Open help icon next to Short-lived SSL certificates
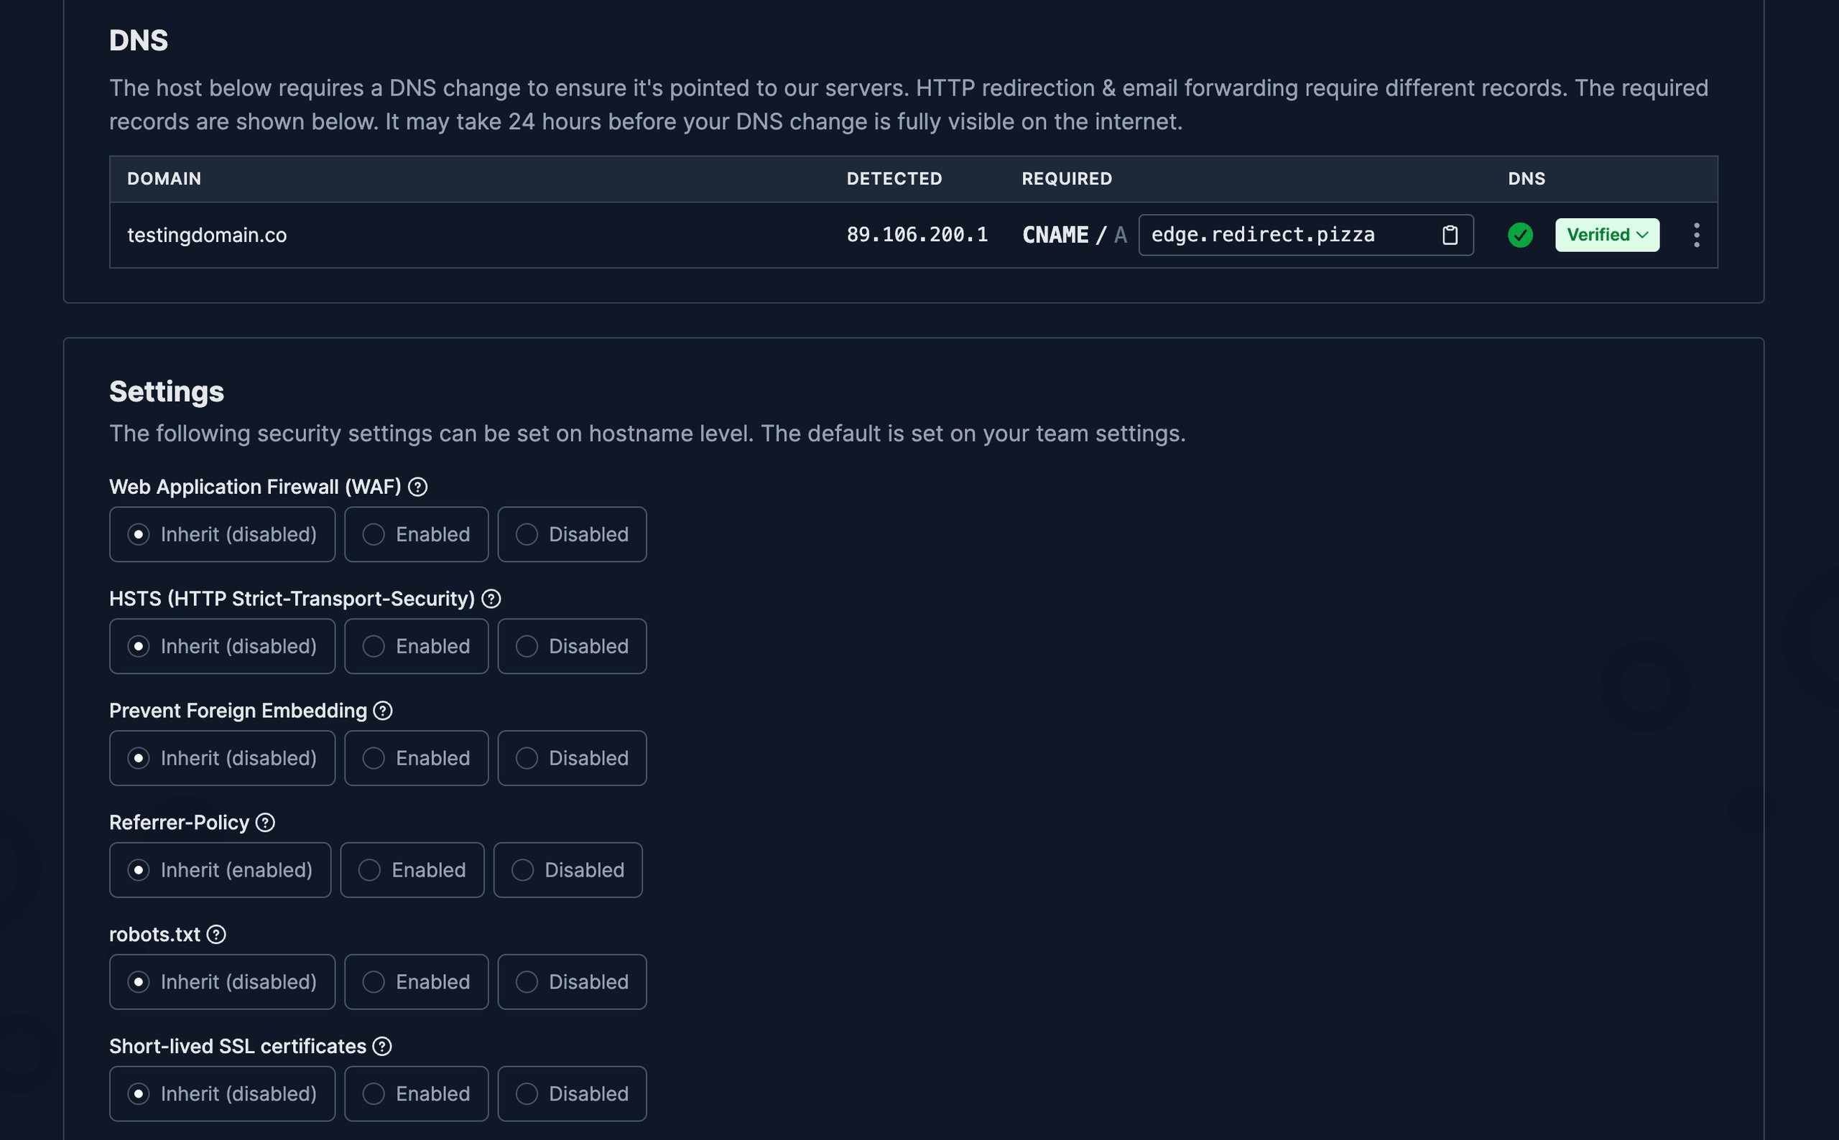The width and height of the screenshot is (1839, 1140). (382, 1047)
